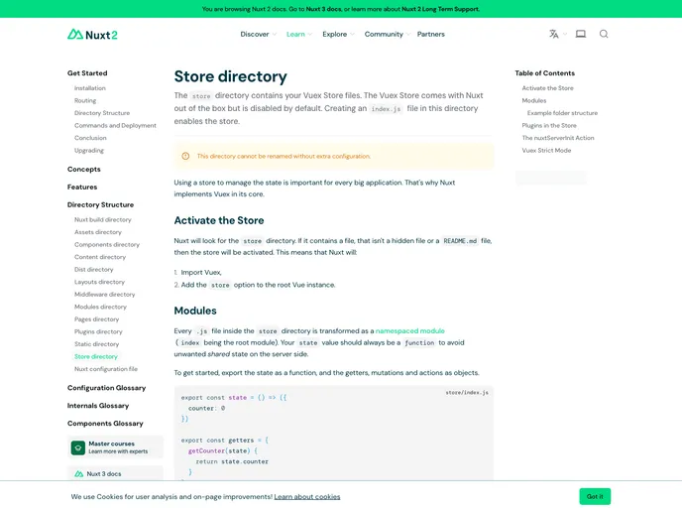Expand the Features sidebar section
This screenshot has width=682, height=508.
click(x=81, y=187)
